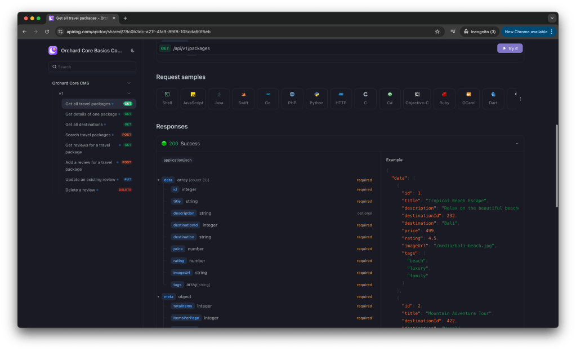The height and width of the screenshot is (351, 576).
Task: Toggle dark mode moon icon
Action: (132, 51)
